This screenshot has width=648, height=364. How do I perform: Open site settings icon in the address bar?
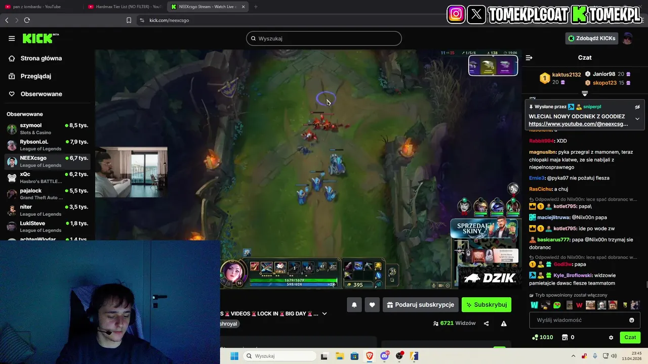(x=142, y=20)
